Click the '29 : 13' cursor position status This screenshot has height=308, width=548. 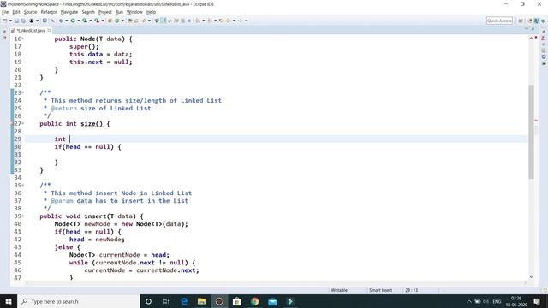pyautogui.click(x=411, y=290)
